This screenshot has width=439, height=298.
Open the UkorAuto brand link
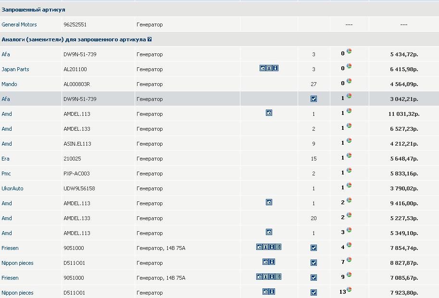coord(13,188)
